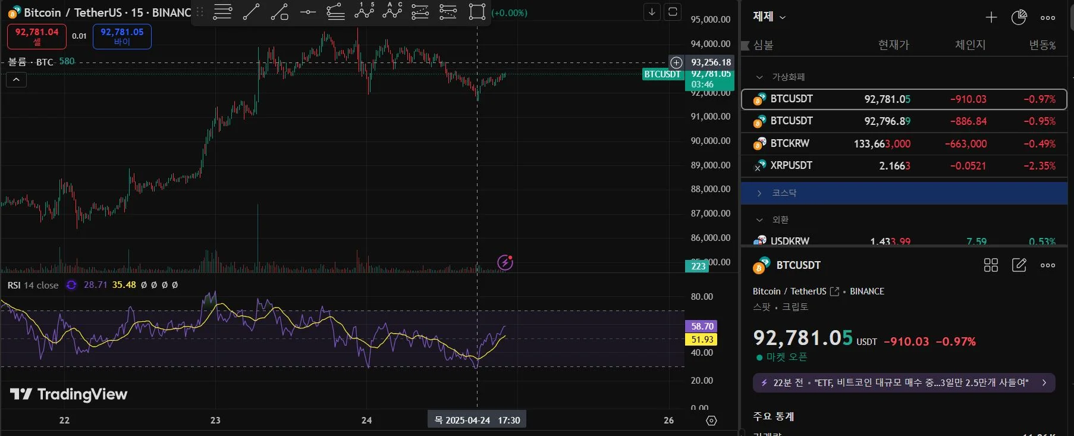Open the TradingView logo link

[68, 394]
